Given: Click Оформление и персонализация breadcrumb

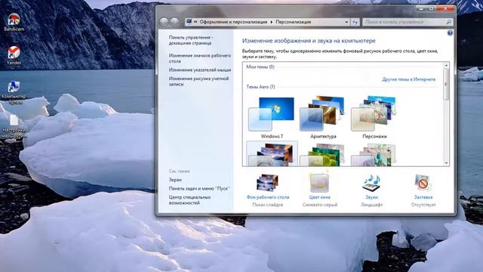Looking at the screenshot, I should point(233,22).
